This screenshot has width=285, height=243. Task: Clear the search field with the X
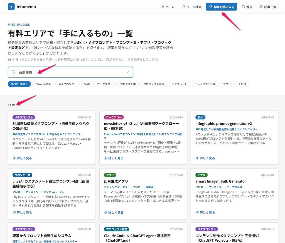pyautogui.click(x=127, y=72)
